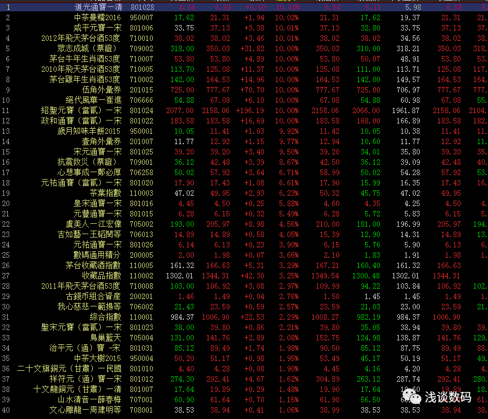Screen dimensions: 488x419
Task: Click change value +196.19
Action: pos(250,111)
